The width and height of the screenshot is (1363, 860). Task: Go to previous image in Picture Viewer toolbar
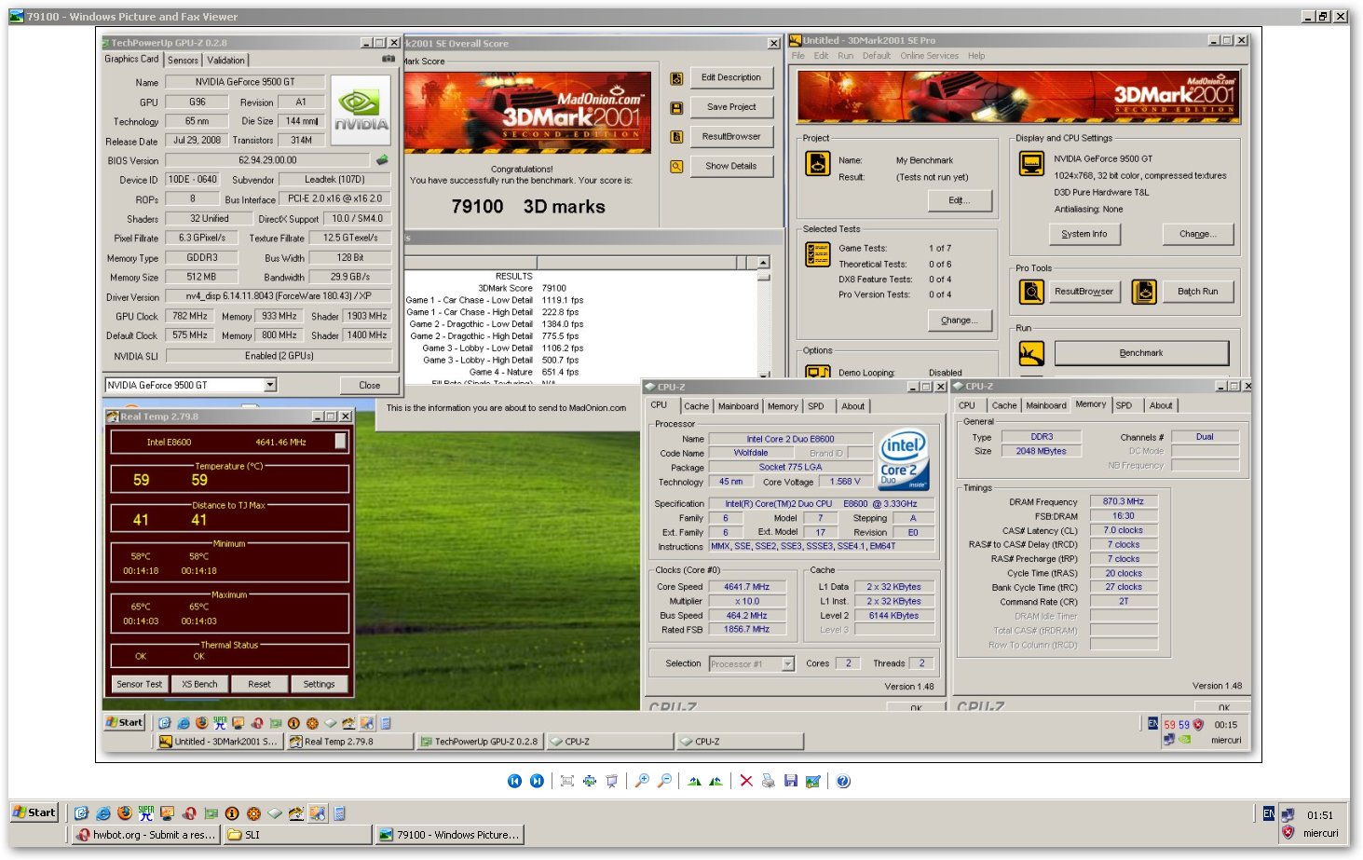tap(514, 781)
